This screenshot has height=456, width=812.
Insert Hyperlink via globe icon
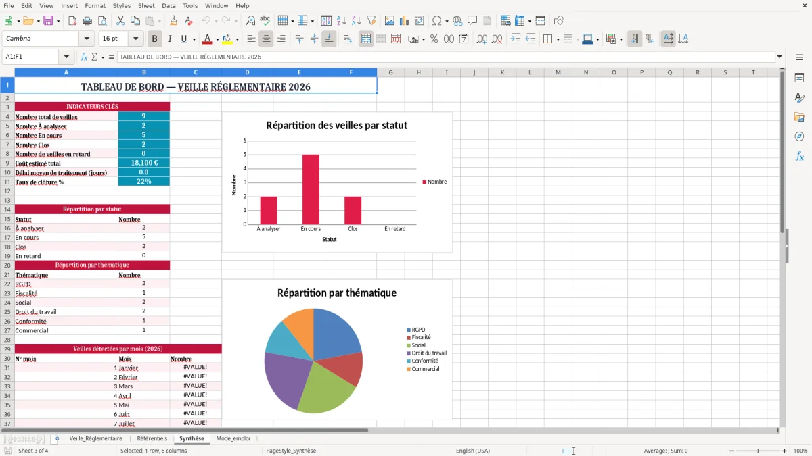[457, 21]
